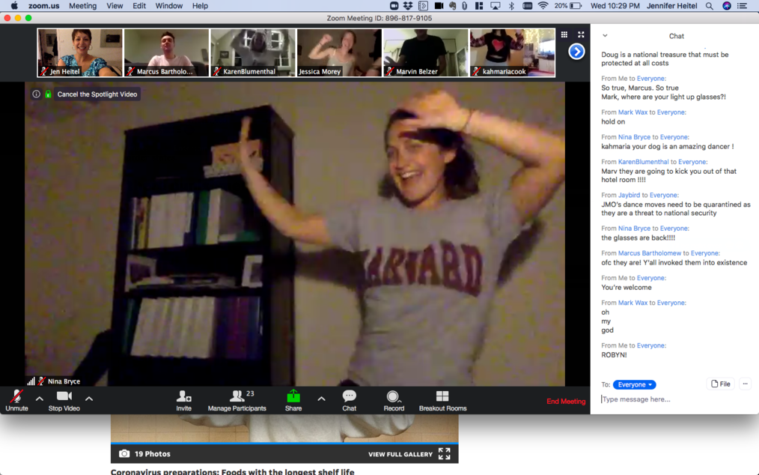Click battery status showing 20%
The height and width of the screenshot is (475, 759).
[568, 6]
